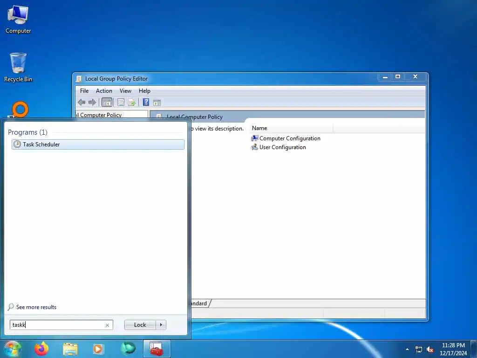Click the Windows Start orb
477x358 pixels.
[x=12, y=349]
